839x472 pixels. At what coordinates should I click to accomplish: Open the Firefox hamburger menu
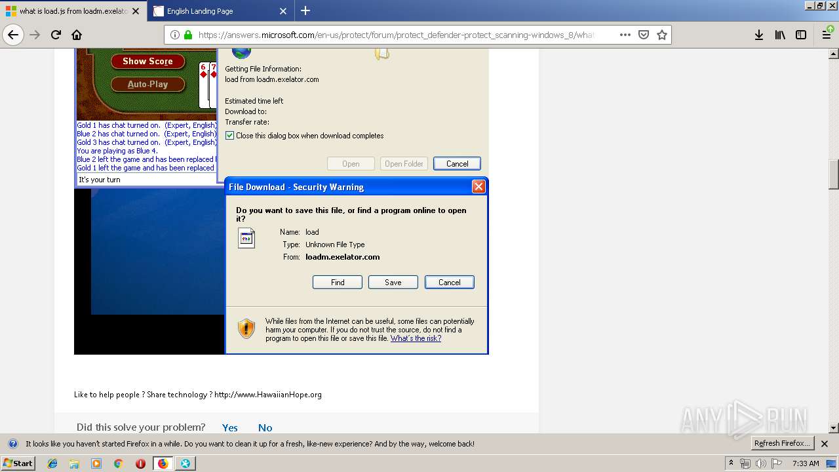[x=827, y=35]
